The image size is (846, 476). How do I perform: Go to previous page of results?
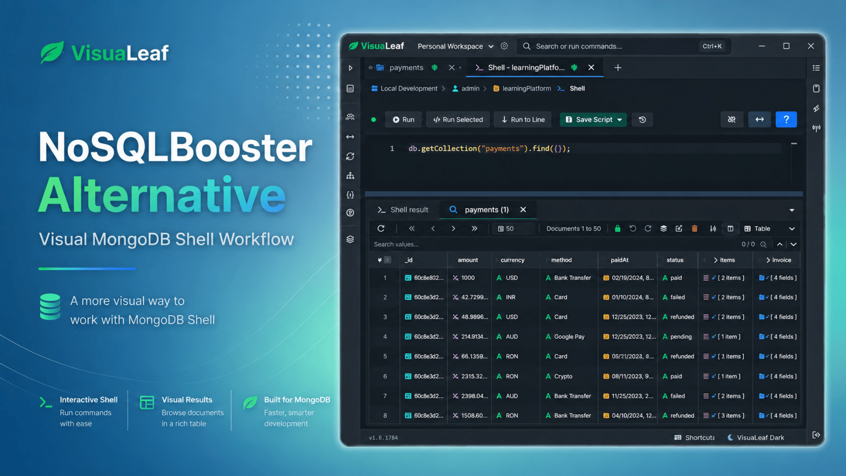433,228
